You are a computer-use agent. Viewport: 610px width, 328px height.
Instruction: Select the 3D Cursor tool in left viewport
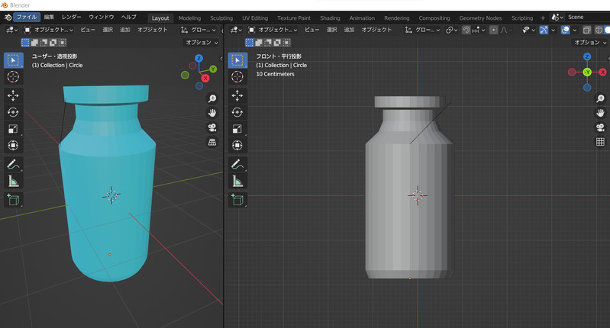[x=13, y=76]
